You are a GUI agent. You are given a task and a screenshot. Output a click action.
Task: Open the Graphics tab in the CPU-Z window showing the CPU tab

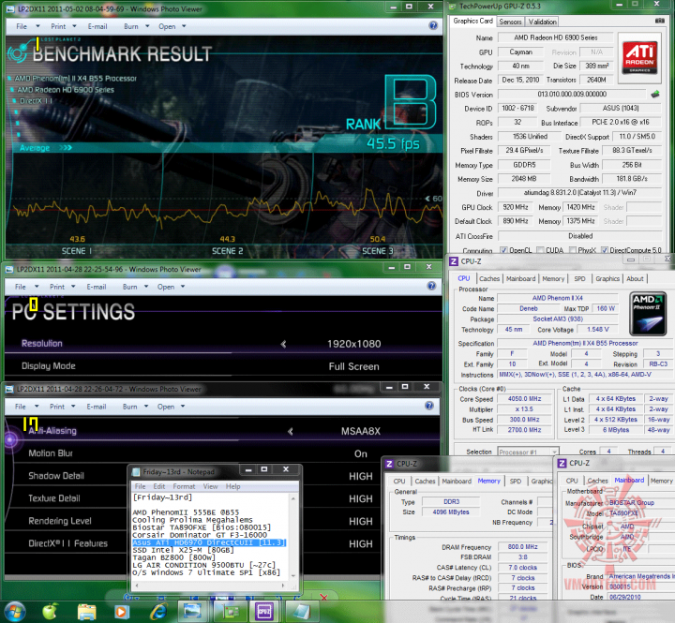(607, 279)
